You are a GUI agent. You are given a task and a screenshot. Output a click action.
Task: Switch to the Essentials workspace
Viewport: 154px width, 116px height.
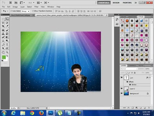coord(104,3)
